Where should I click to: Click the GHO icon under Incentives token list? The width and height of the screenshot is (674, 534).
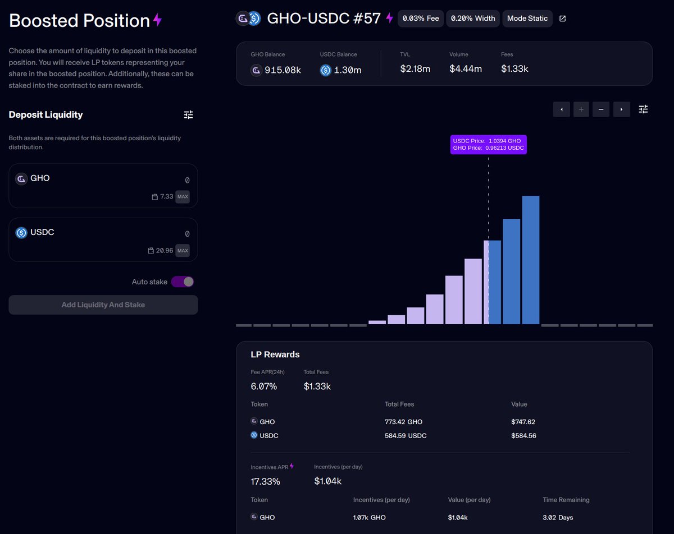click(x=254, y=517)
